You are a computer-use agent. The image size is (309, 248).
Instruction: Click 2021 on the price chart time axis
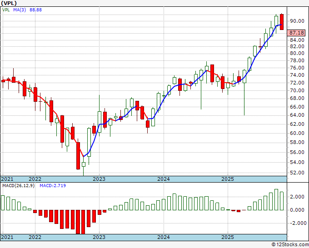coord(7,179)
